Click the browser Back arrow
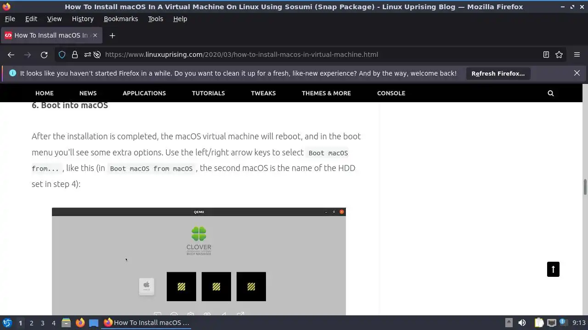Viewport: 588px width, 330px height. (11, 55)
